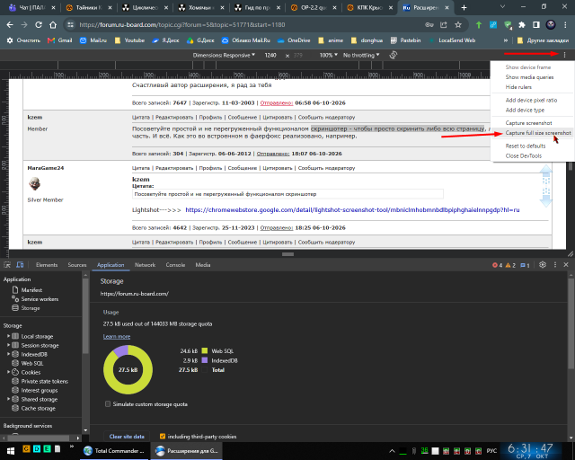Open the Dimensions Responsive dropdown
The image size is (575, 460).
224,55
